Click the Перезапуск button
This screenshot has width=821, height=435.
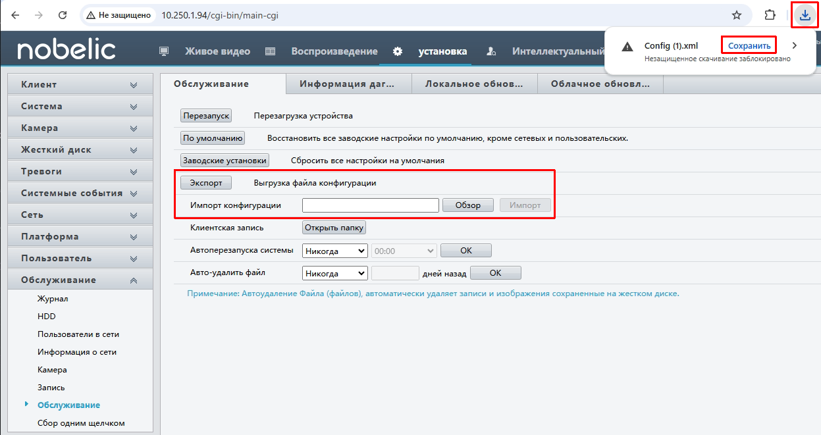(x=206, y=116)
